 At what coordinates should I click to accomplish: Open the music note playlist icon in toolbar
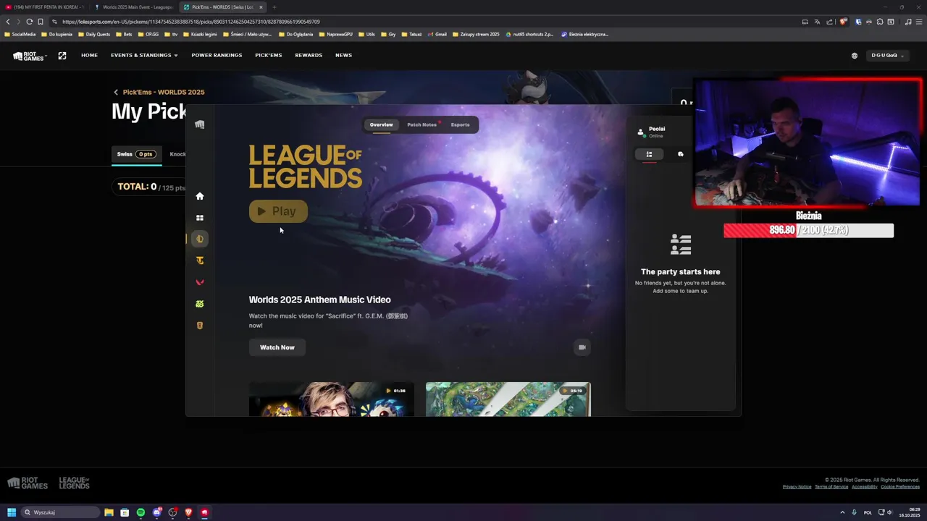point(908,22)
